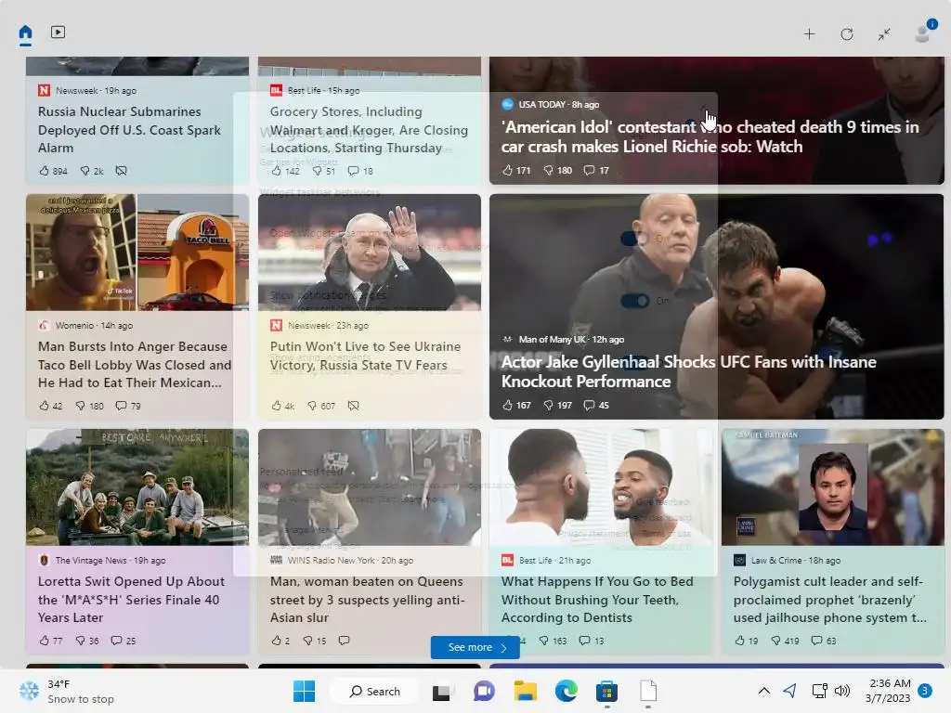Viewport: 951px width, 713px height.
Task: Open comments on the Grocery Stores article
Action: pyautogui.click(x=360, y=171)
